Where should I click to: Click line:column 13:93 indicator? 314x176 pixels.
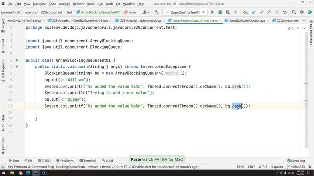tap(240, 167)
